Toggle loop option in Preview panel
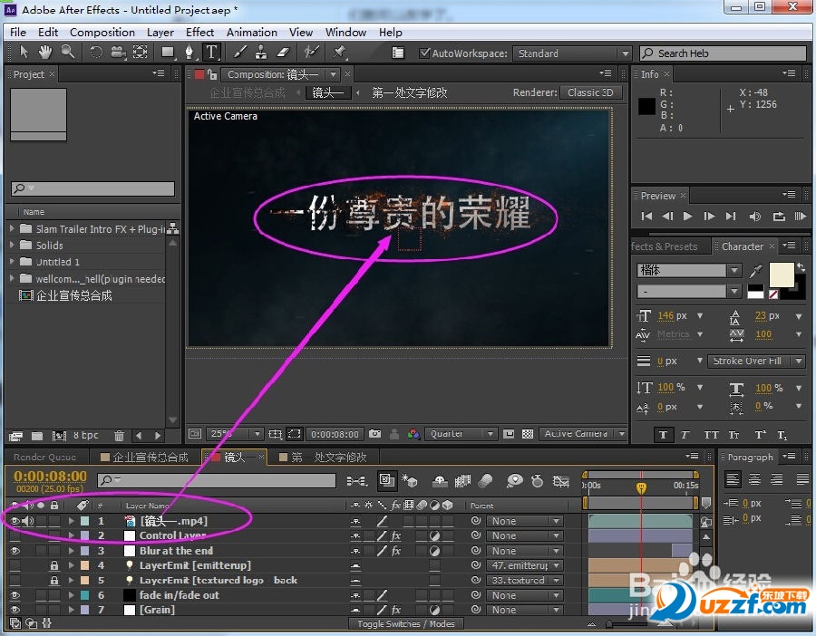Screen dimensions: 816x636 (x=779, y=217)
